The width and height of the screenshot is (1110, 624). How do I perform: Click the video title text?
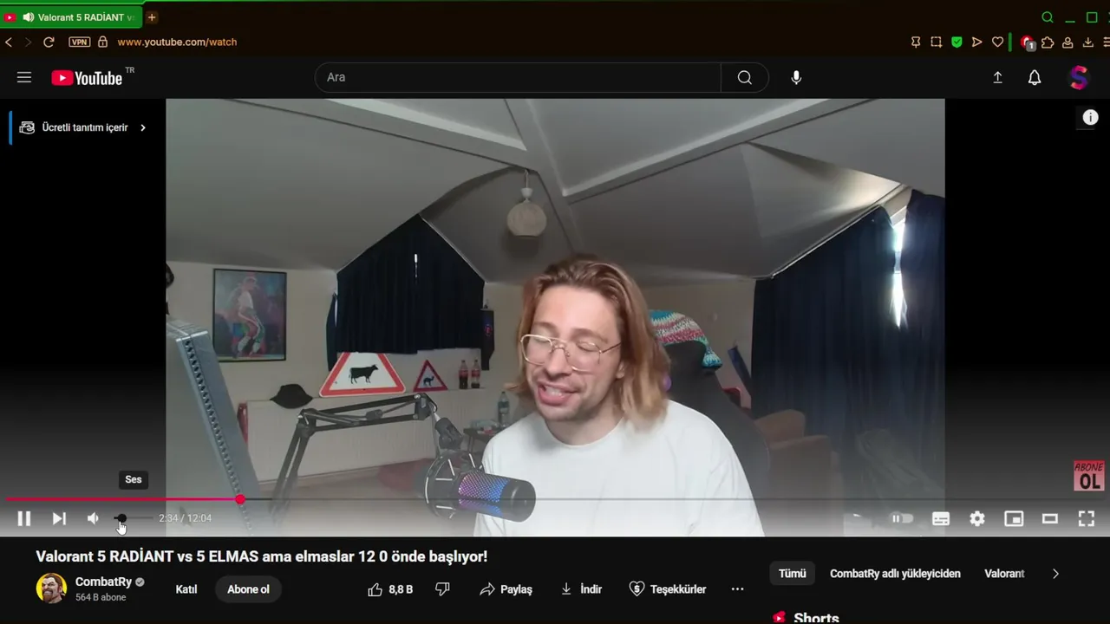(x=262, y=556)
